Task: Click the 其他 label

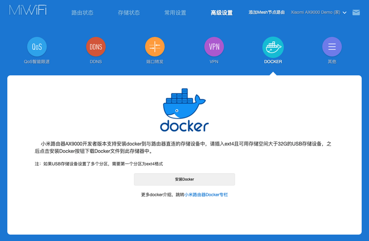Action: (x=332, y=61)
